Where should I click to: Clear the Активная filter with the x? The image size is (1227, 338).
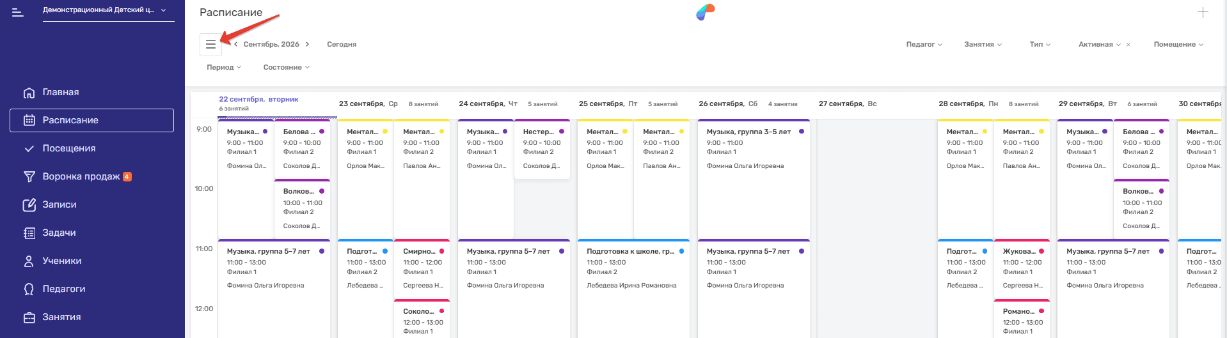click(x=1128, y=45)
